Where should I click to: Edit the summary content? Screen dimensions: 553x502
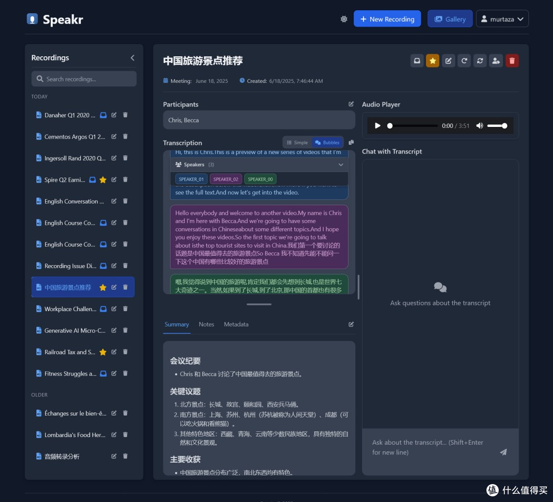(351, 324)
